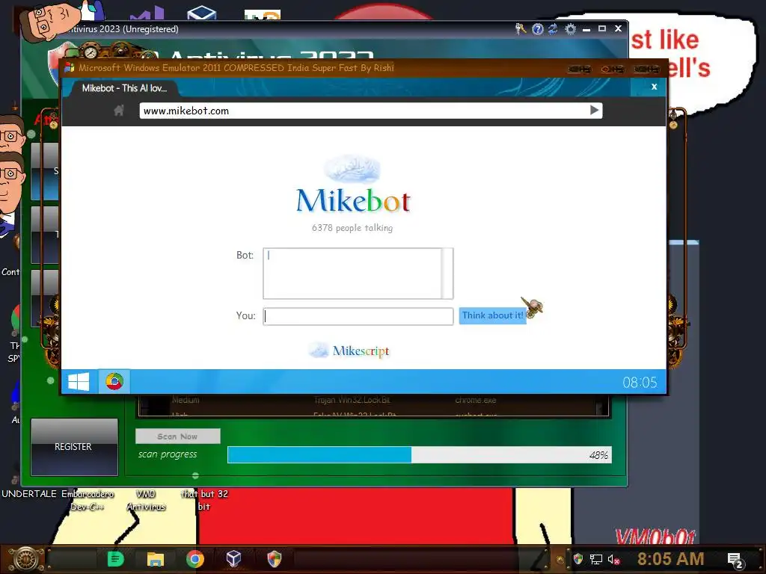Maximize the Antivirus 2023 window

pyautogui.click(x=602, y=29)
